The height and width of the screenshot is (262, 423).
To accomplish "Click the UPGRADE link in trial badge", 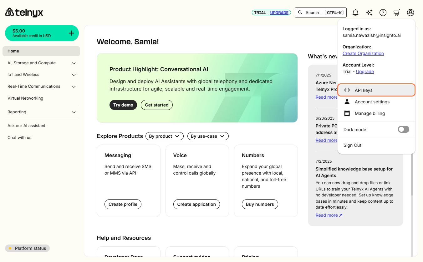I will [279, 12].
